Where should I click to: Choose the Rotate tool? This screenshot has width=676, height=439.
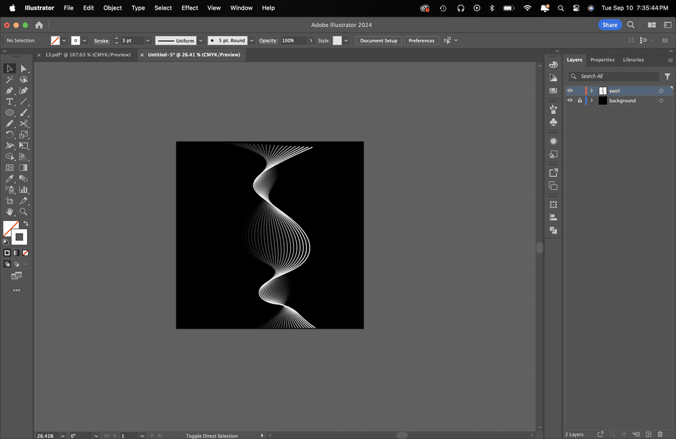tap(9, 134)
